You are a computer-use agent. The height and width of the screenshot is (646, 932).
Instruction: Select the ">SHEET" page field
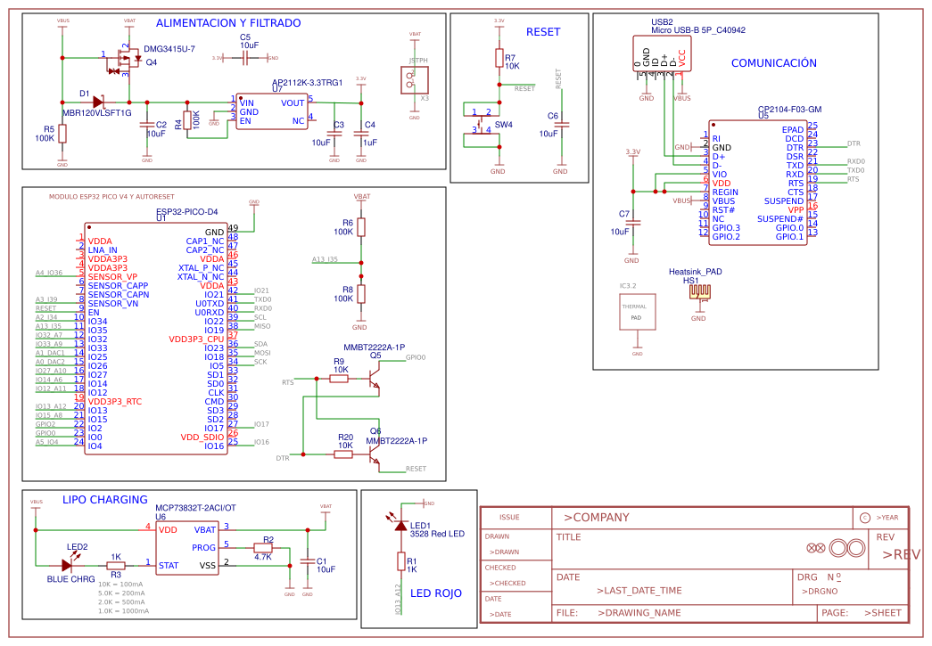(x=883, y=613)
